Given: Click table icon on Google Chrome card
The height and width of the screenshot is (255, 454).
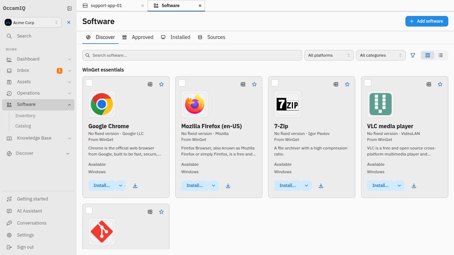Looking at the screenshot, I should [x=150, y=84].
